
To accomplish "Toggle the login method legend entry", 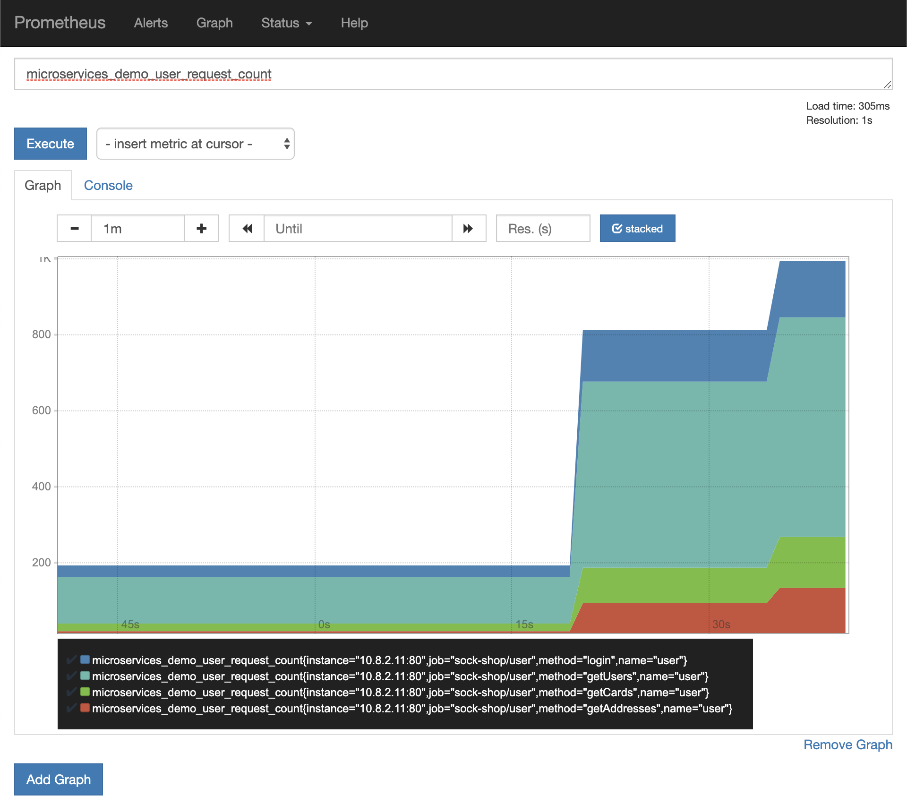I will (389, 660).
